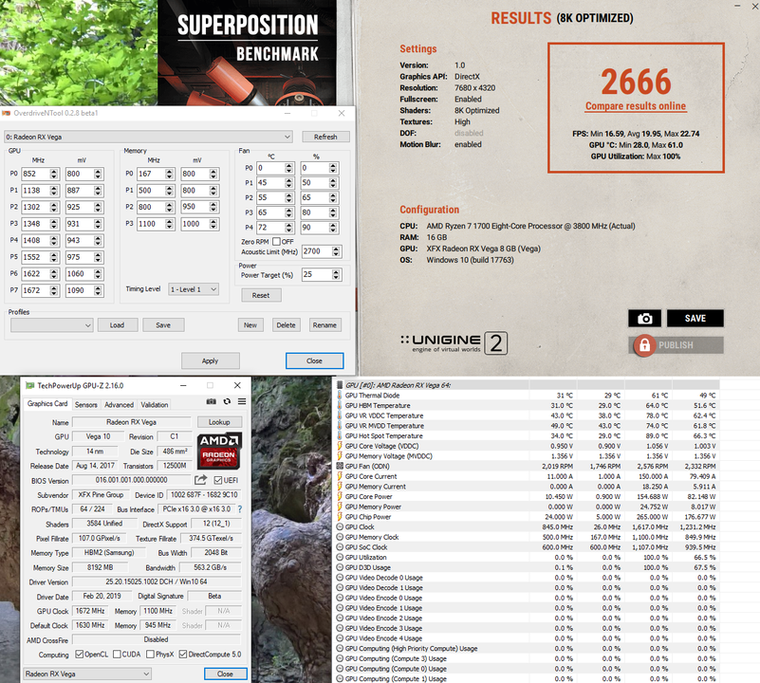Click the GPU Clock sensor icon

pyautogui.click(x=340, y=526)
